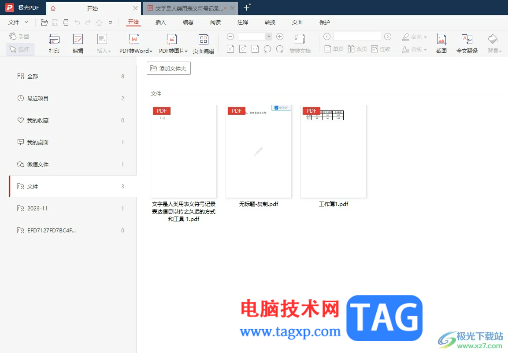Switch to 单页 single-page view
508x353 pixels.
(334, 49)
